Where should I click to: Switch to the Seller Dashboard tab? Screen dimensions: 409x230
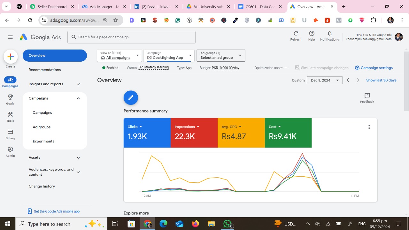(x=52, y=7)
